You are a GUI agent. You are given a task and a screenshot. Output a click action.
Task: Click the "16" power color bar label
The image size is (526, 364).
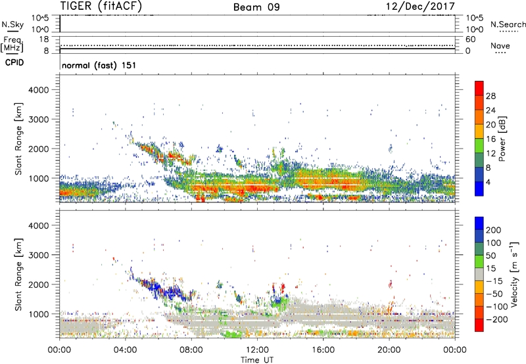click(490, 139)
